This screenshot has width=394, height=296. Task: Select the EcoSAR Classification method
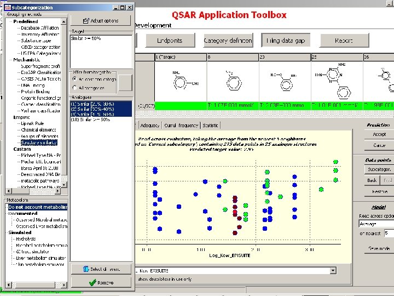point(40,72)
